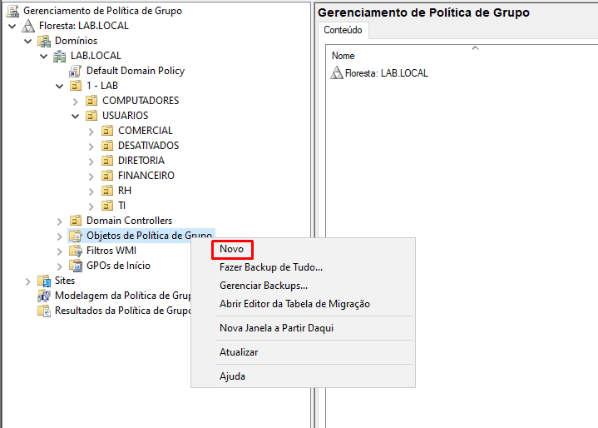Click the Objetos de Política de Grupo folder icon

[76, 236]
